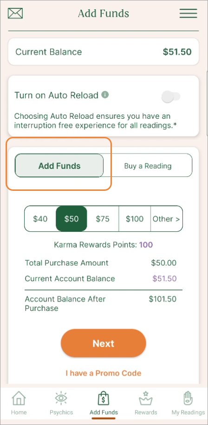Go to Home via house icon
The image size is (208, 425).
pos(19,399)
